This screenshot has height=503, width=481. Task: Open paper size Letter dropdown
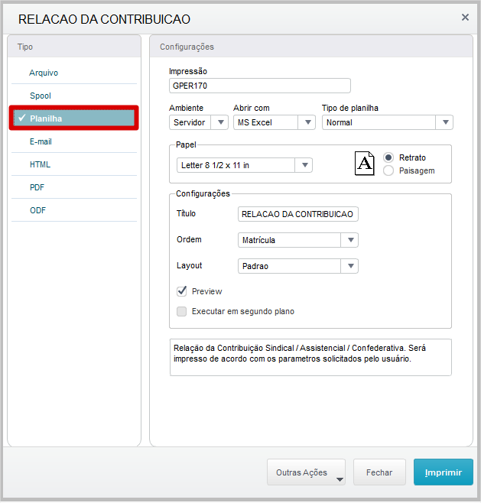(x=245, y=165)
